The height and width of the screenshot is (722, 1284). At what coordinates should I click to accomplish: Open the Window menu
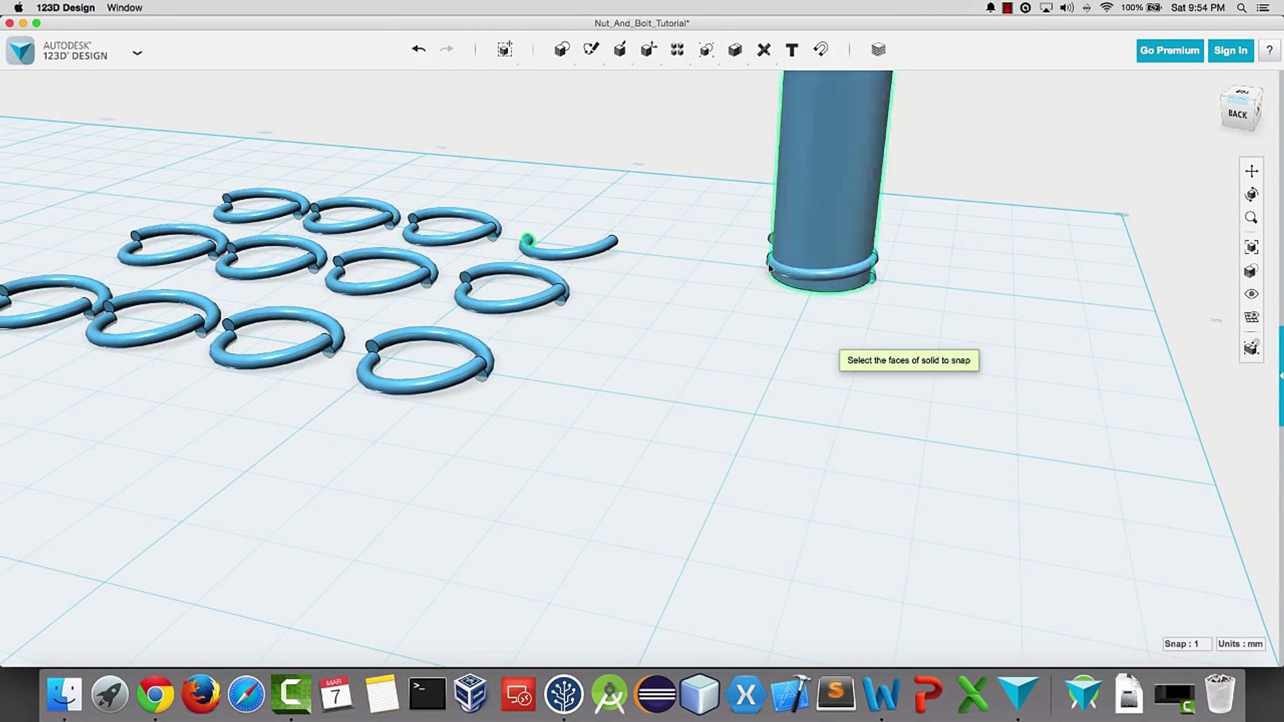(124, 7)
